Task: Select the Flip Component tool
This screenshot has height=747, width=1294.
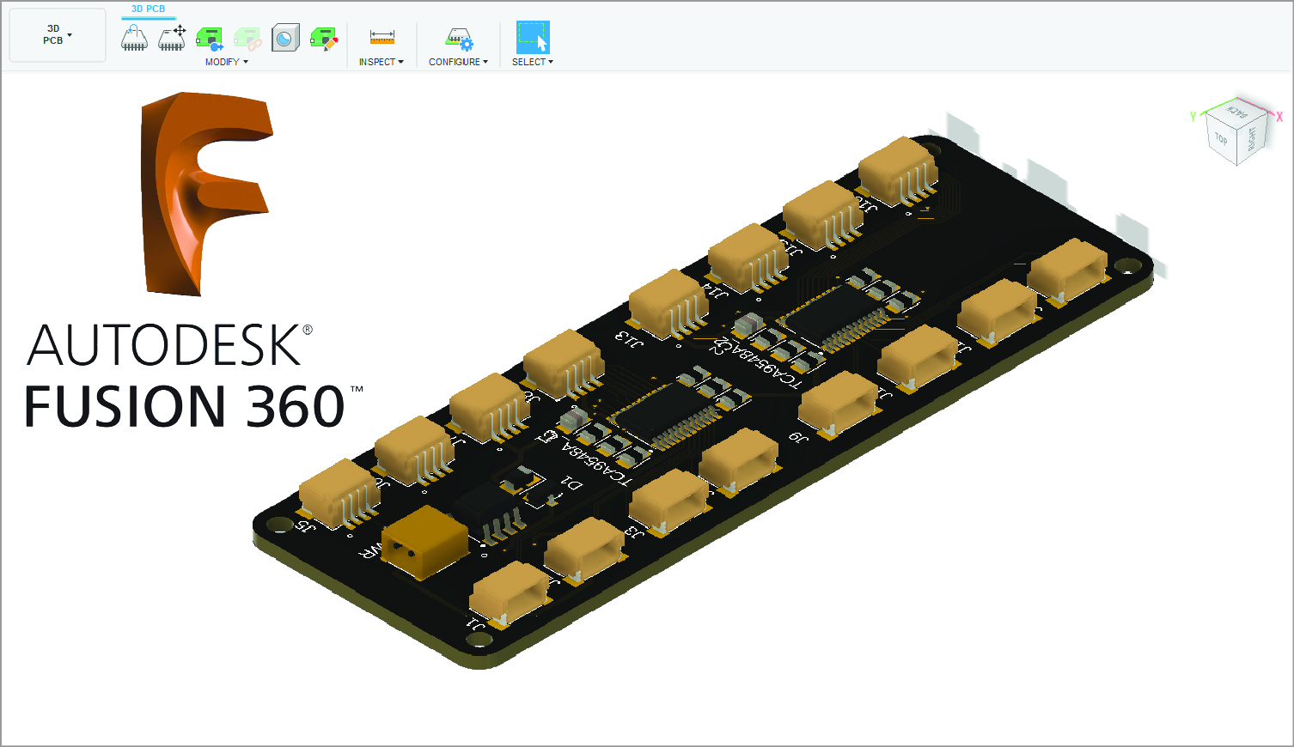Action: 134,38
